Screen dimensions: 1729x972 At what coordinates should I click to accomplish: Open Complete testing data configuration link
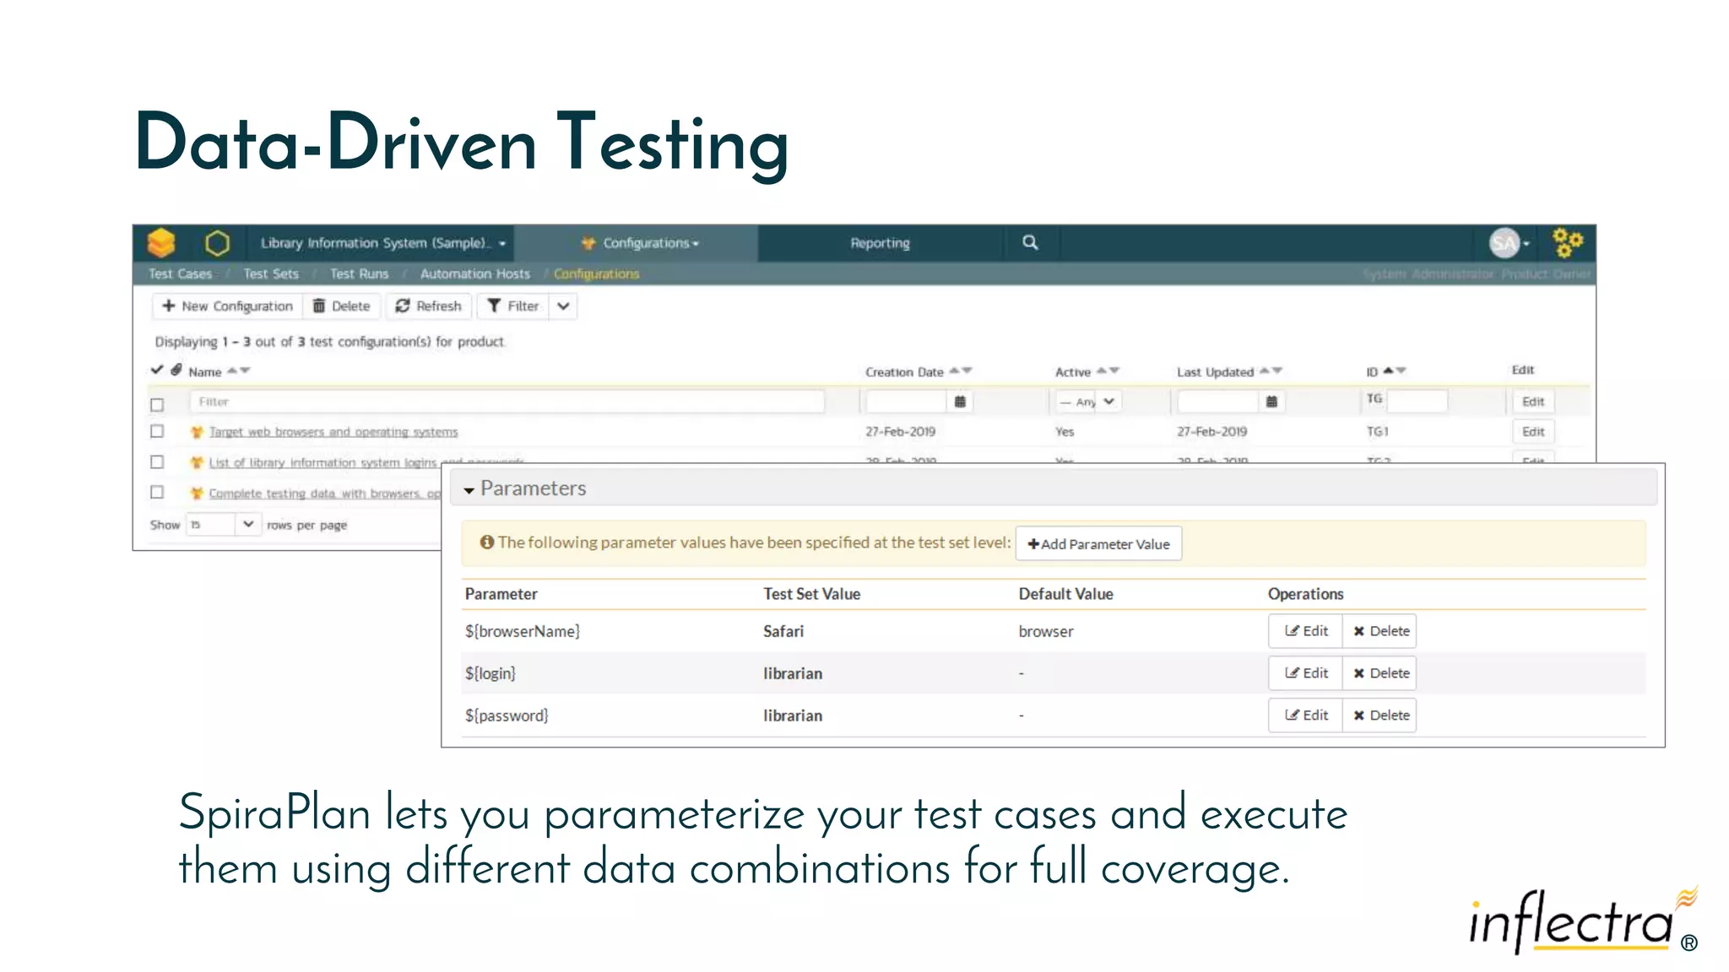point(325,493)
